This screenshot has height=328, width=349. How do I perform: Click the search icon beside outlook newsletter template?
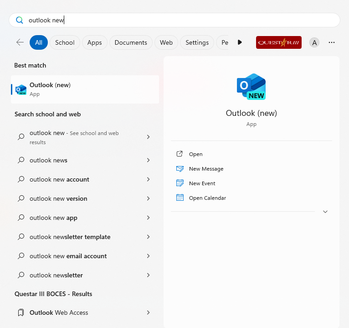[21, 237]
